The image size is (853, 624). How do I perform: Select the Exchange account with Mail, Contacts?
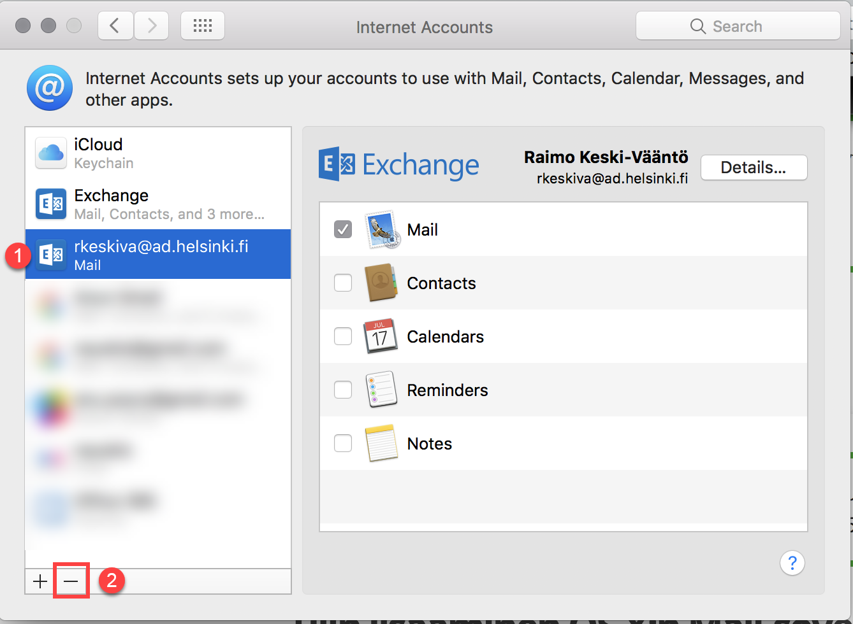coord(158,204)
